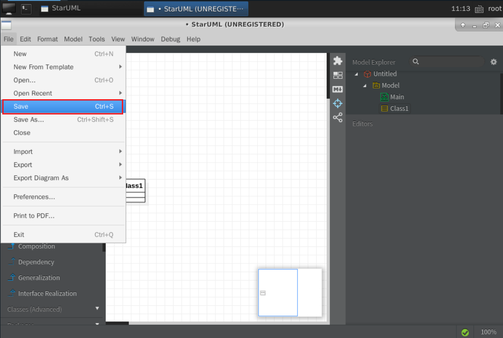Open the Extension Manager puzzle icon

[x=338, y=61]
